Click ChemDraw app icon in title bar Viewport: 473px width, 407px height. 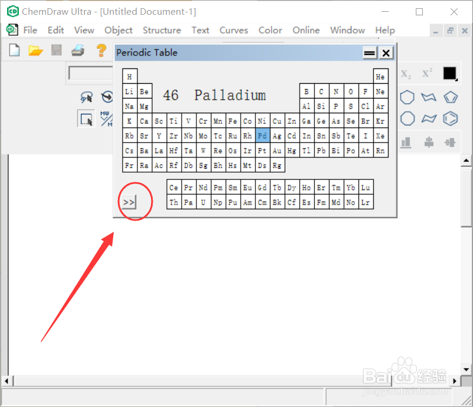click(12, 11)
